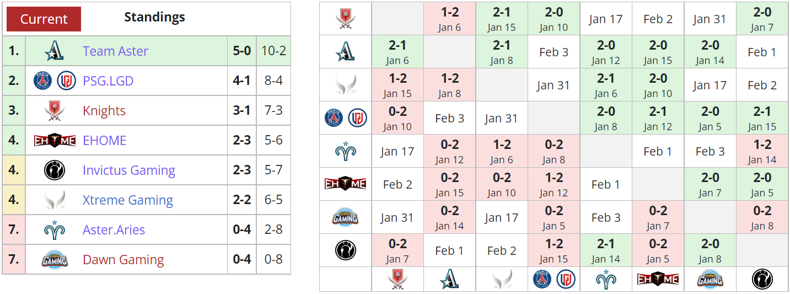This screenshot has height=294, width=790.
Task: Click the PSG.LGD logo in standings list
Action: (x=55, y=81)
